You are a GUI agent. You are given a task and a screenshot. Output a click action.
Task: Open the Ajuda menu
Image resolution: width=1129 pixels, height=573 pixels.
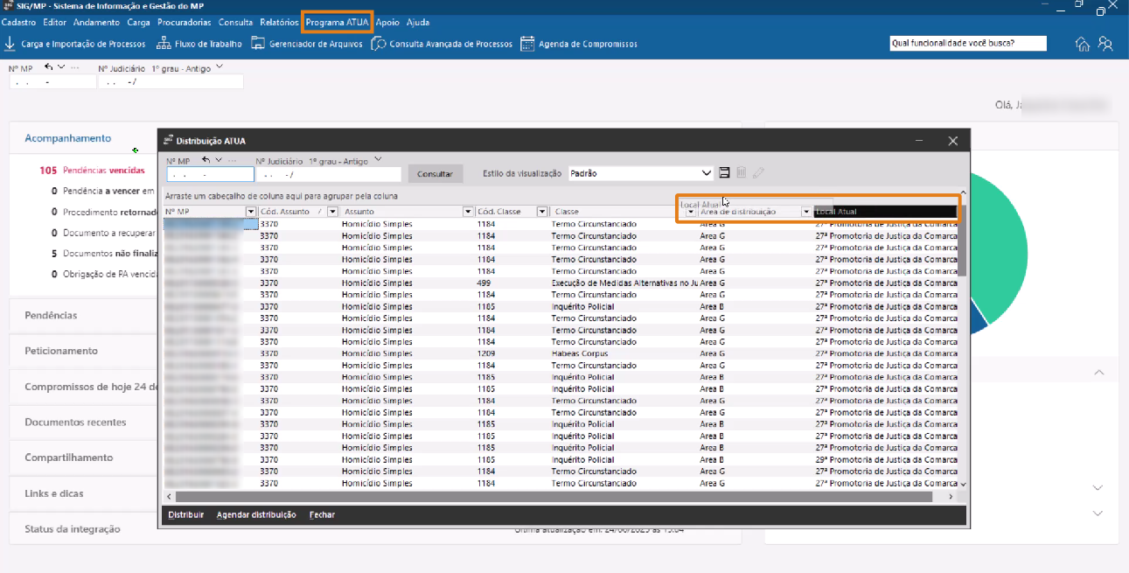(418, 22)
